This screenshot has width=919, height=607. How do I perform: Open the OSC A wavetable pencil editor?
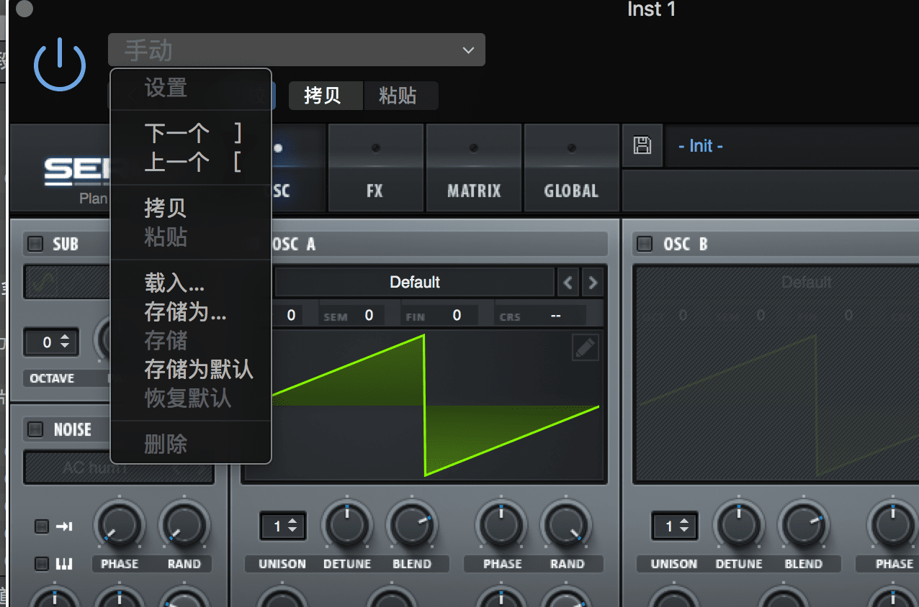tap(585, 348)
